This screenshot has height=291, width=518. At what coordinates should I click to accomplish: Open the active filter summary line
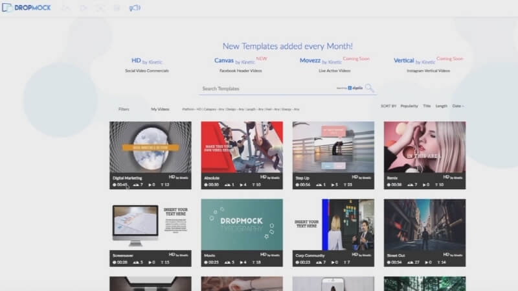[241, 109]
